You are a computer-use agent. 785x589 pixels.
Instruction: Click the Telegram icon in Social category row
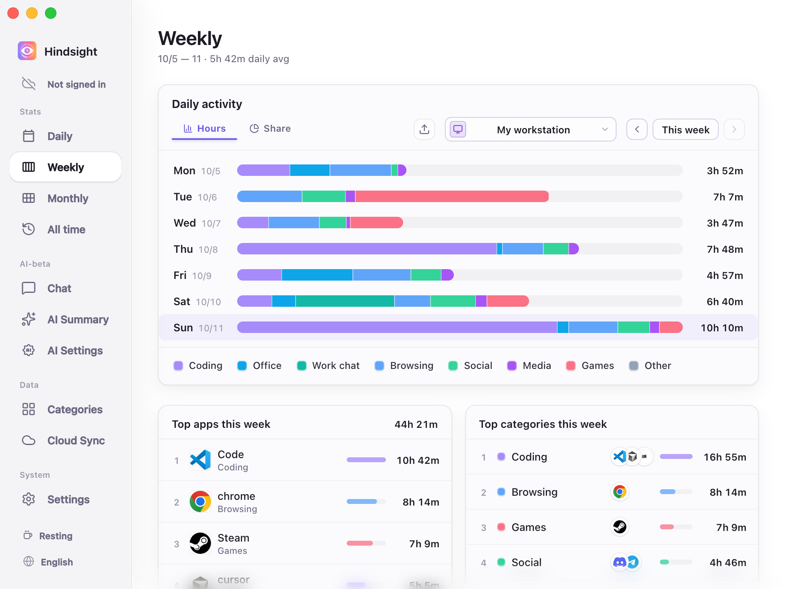pos(632,562)
